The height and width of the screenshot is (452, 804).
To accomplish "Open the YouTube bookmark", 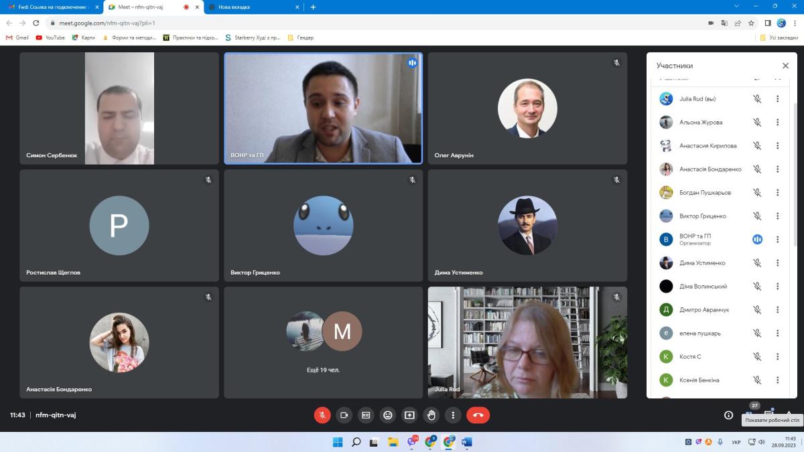I will [x=50, y=37].
